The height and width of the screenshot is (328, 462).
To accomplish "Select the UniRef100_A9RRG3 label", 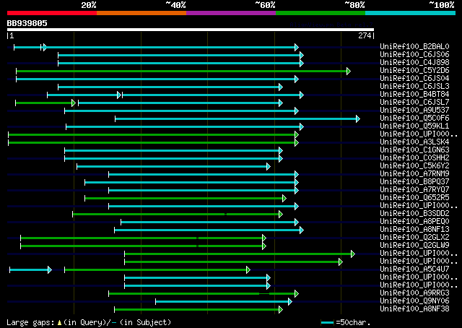I will 414,293.
